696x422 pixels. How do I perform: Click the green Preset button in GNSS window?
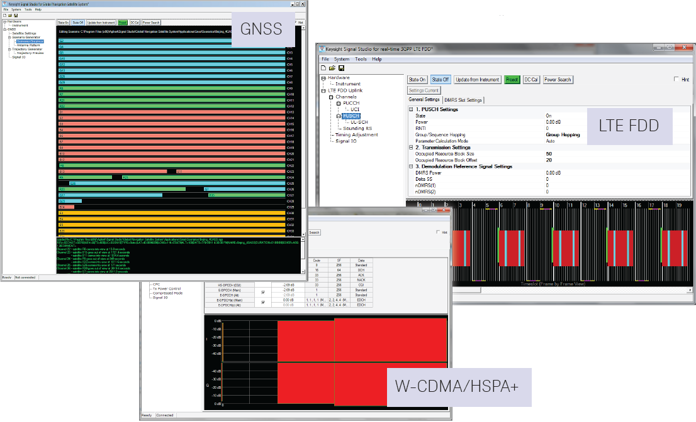[122, 23]
